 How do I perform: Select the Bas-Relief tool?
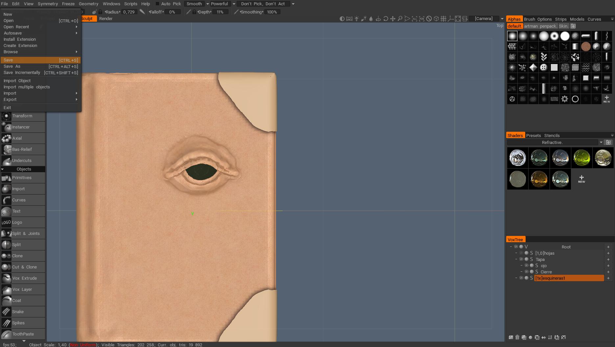coord(23,149)
